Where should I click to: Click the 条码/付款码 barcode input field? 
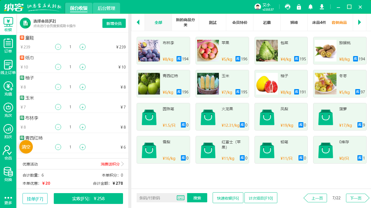[x=156, y=198]
